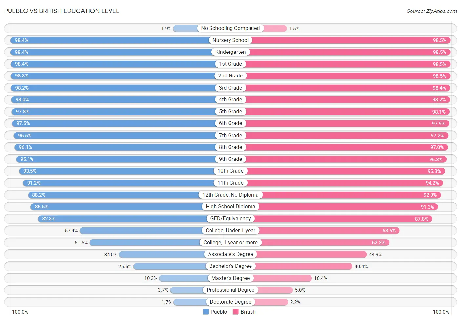Select the Master's Degree category label
The height and width of the screenshot is (320, 461).
point(230,278)
